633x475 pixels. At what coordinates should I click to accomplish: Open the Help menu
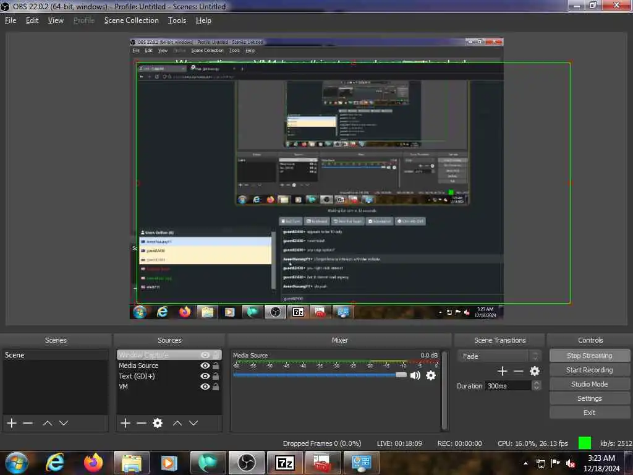click(x=203, y=20)
